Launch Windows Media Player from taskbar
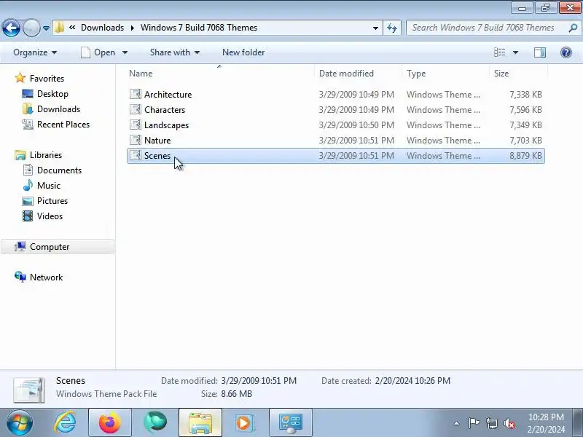This screenshot has height=437, width=583. coord(245,422)
